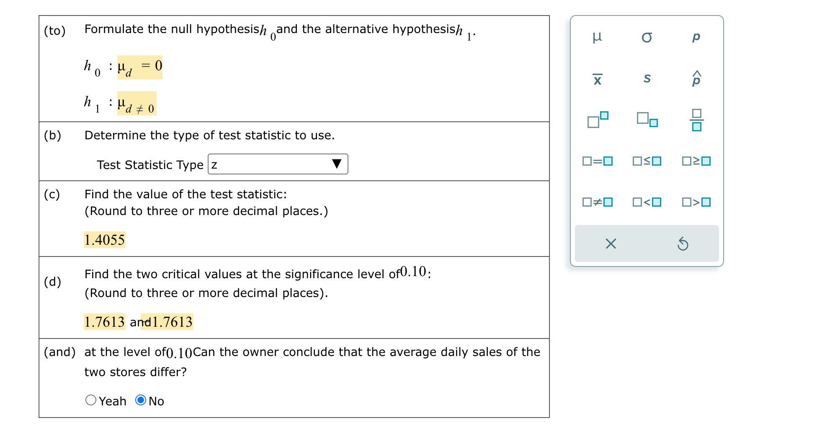Select the highlighted test statistic value 1.4055

104,239
